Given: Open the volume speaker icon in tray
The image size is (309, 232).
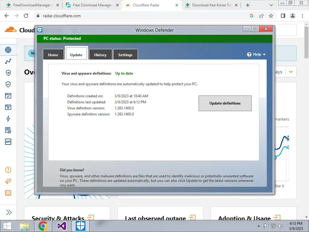Looking at the screenshot, I should point(280,226).
